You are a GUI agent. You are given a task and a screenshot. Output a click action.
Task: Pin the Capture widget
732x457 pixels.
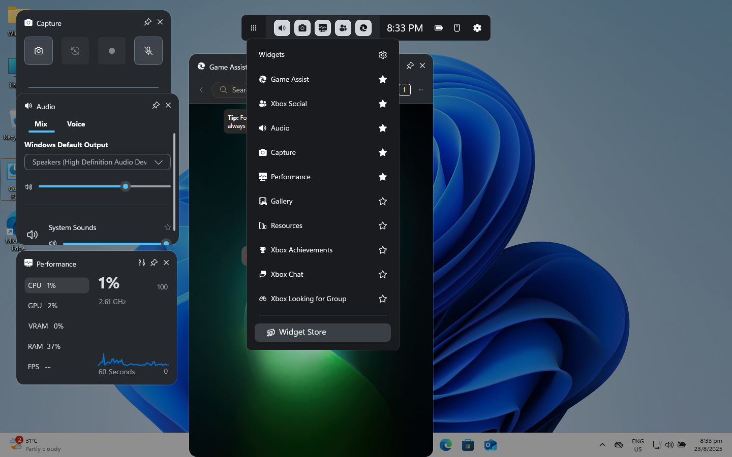pos(147,22)
